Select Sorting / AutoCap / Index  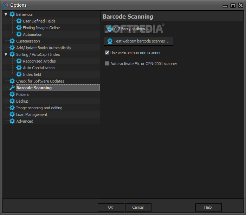coord(38,54)
